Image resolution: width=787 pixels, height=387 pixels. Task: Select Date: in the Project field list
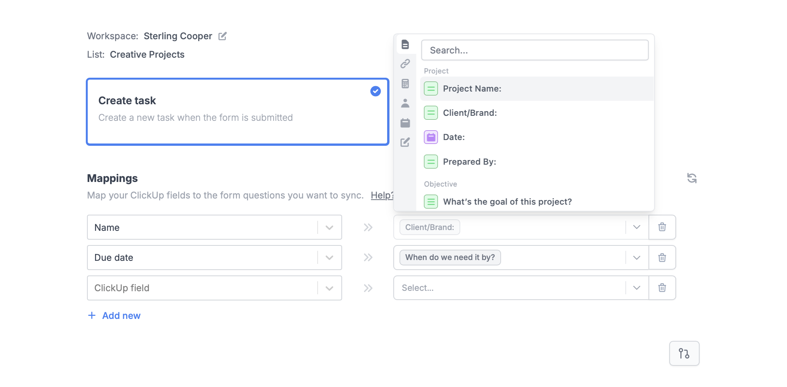pos(454,137)
